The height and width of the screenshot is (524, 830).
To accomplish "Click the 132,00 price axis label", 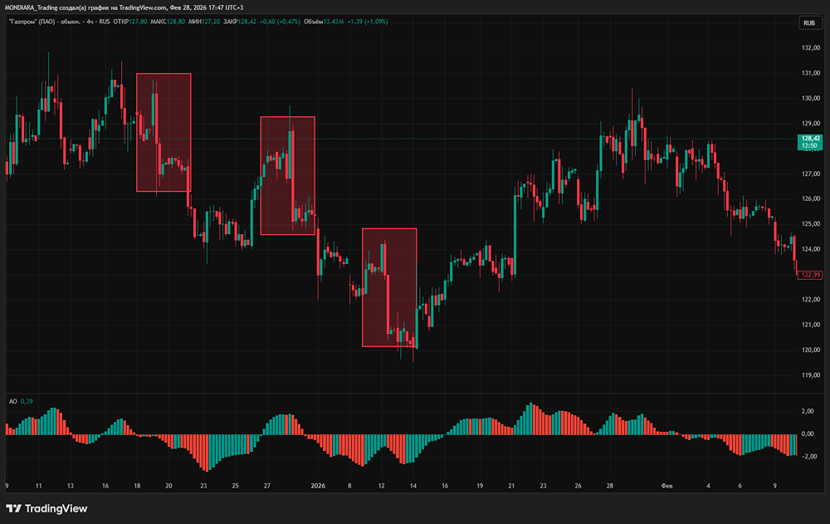I will click(811, 47).
